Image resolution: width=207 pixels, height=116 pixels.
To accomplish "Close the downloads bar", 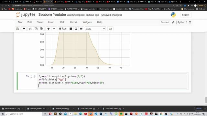I will click(x=205, y=109).
